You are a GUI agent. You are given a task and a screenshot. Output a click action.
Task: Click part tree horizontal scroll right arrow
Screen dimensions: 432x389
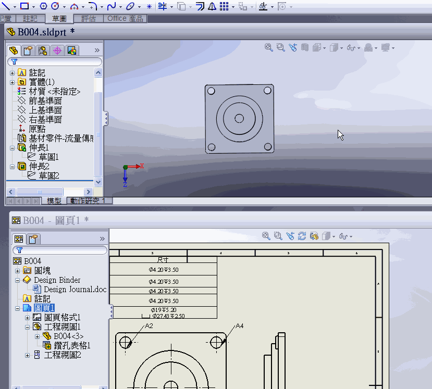(x=88, y=192)
